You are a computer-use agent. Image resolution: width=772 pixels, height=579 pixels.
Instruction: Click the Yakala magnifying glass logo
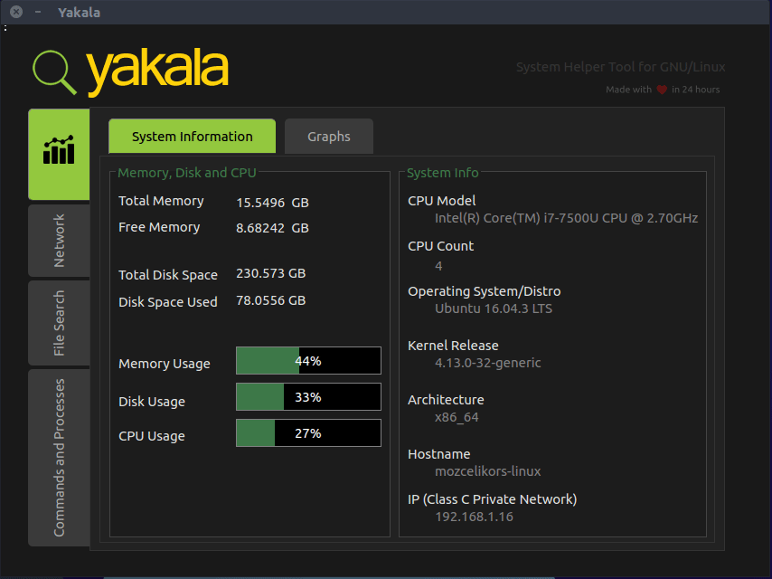point(54,72)
